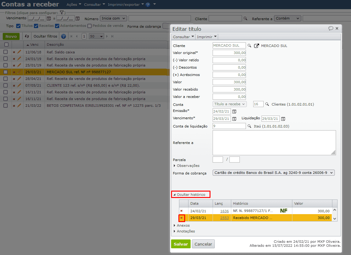Select checkbox for 12/06/18 row
The width and height of the screenshot is (351, 255).
pos(5,52)
